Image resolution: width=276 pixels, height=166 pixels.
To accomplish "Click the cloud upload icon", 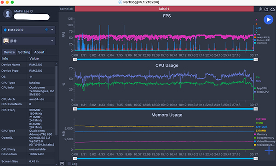I will (272, 9).
